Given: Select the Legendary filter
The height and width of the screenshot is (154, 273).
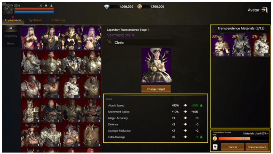Looking at the screenshot, I should tap(11, 36).
